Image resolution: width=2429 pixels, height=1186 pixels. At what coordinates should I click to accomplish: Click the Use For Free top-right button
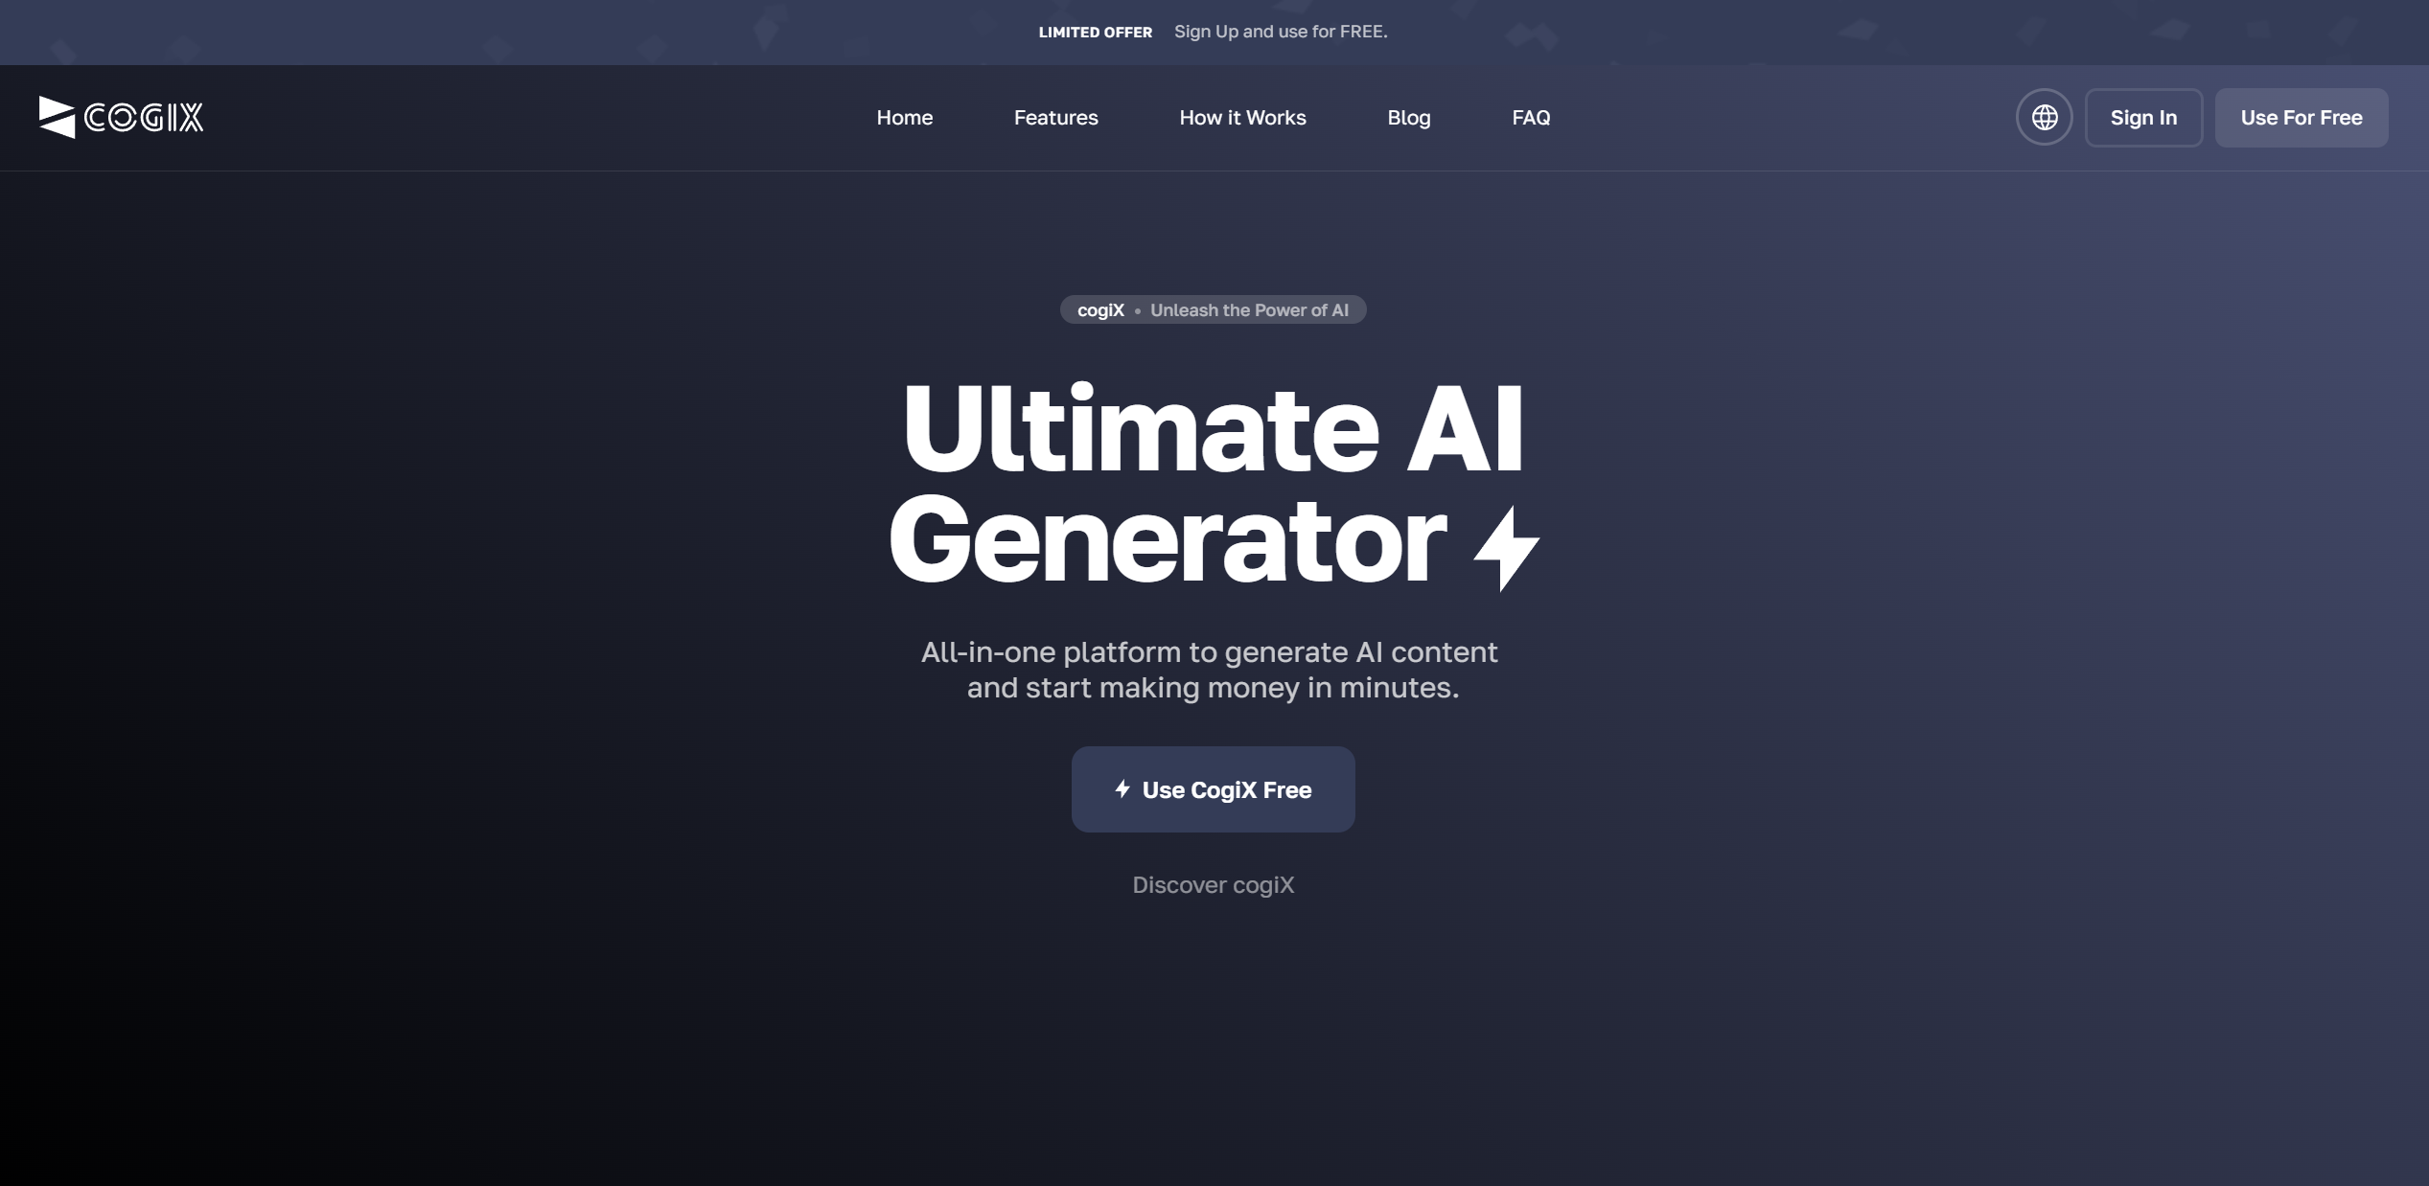click(2301, 116)
